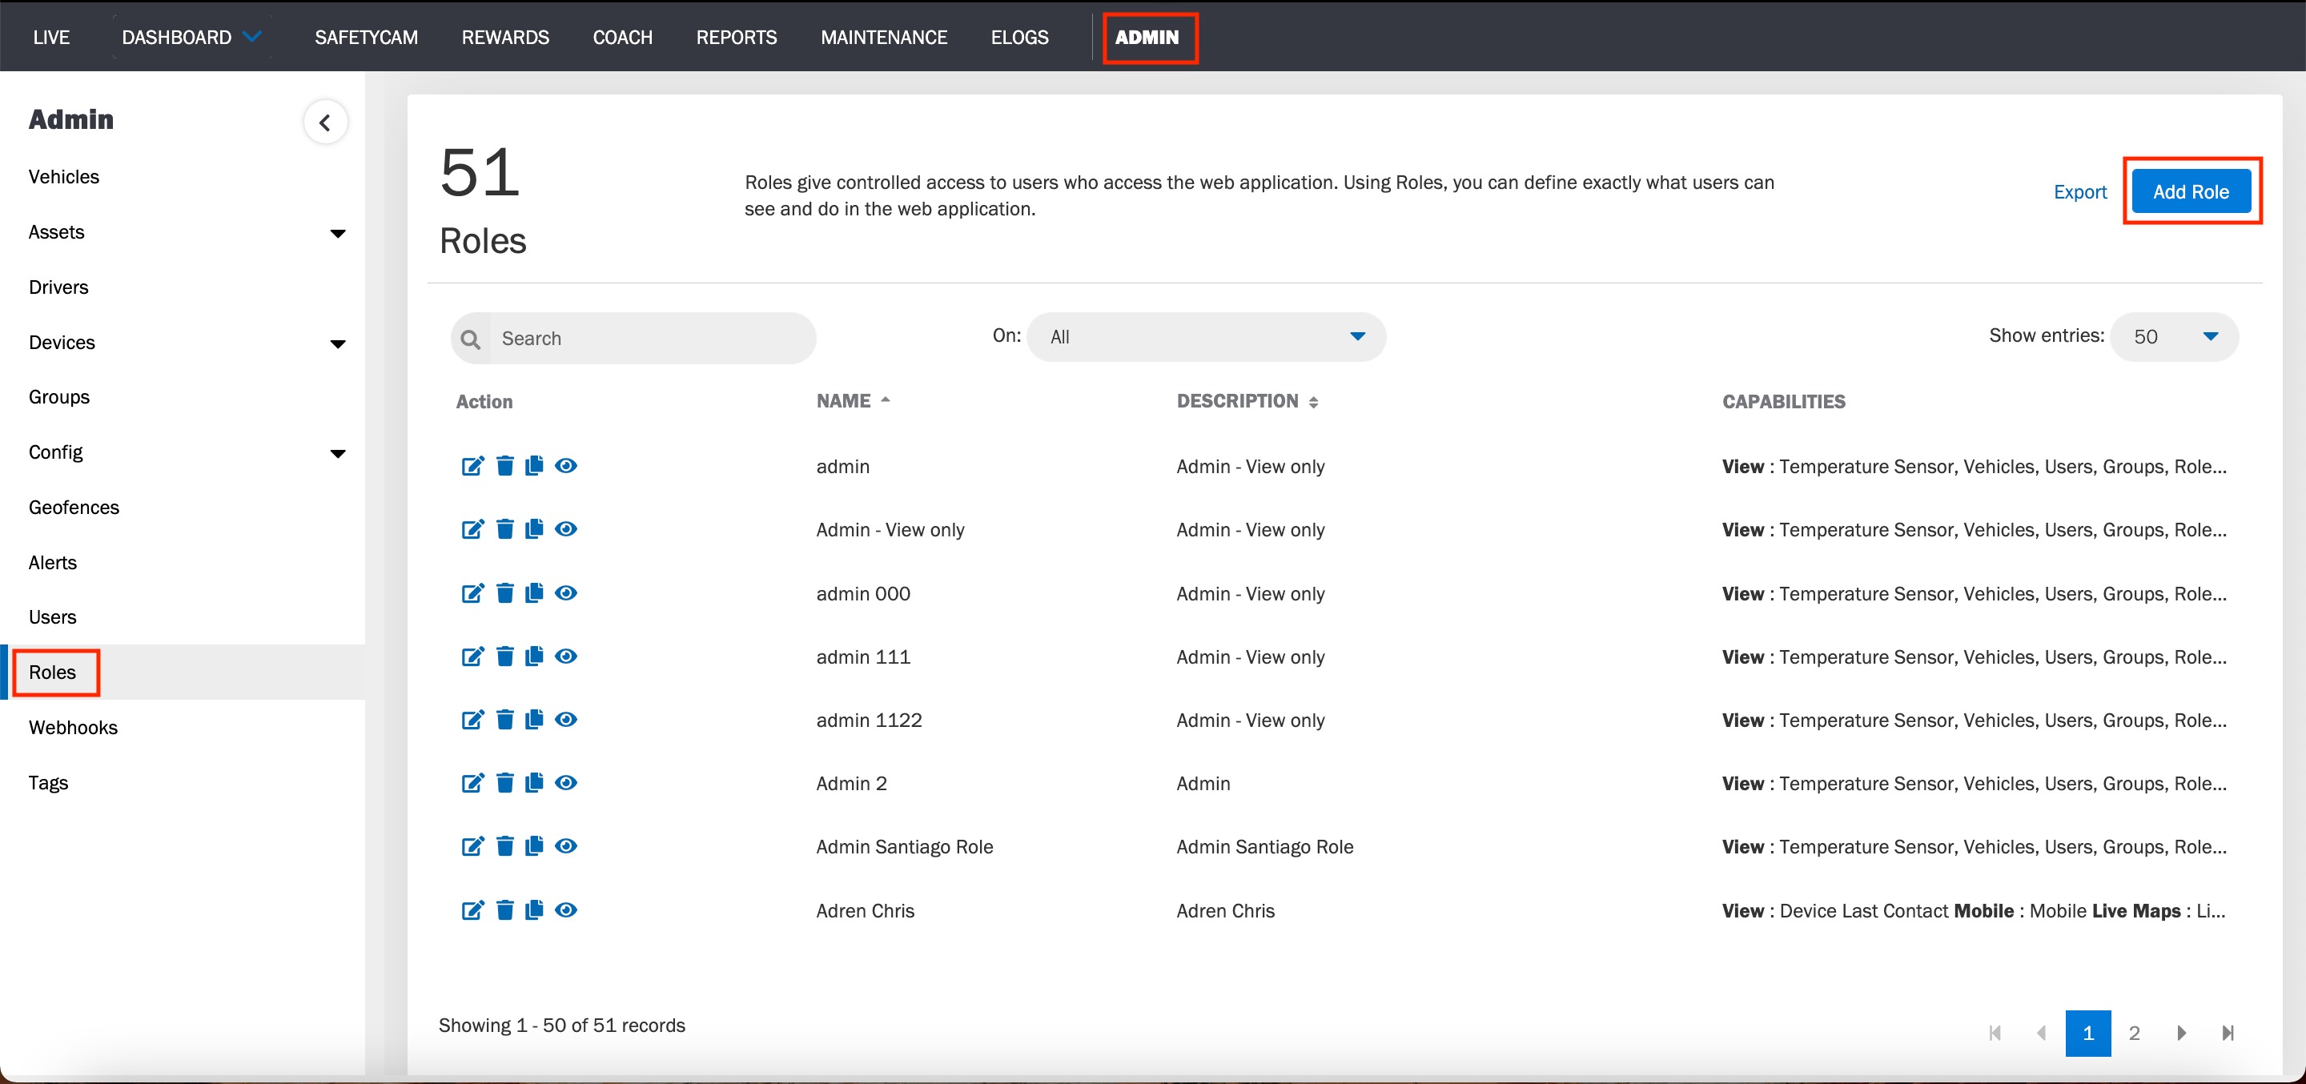Screen dimensions: 2306x1084
Task: Open Users in the Admin sidebar
Action: pos(52,616)
